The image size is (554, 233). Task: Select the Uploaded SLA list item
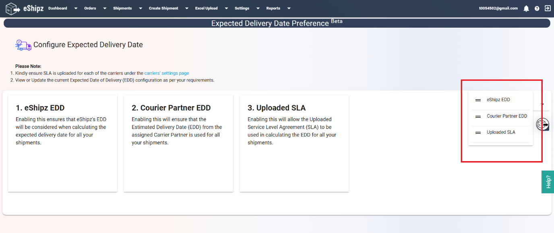tap(501, 133)
